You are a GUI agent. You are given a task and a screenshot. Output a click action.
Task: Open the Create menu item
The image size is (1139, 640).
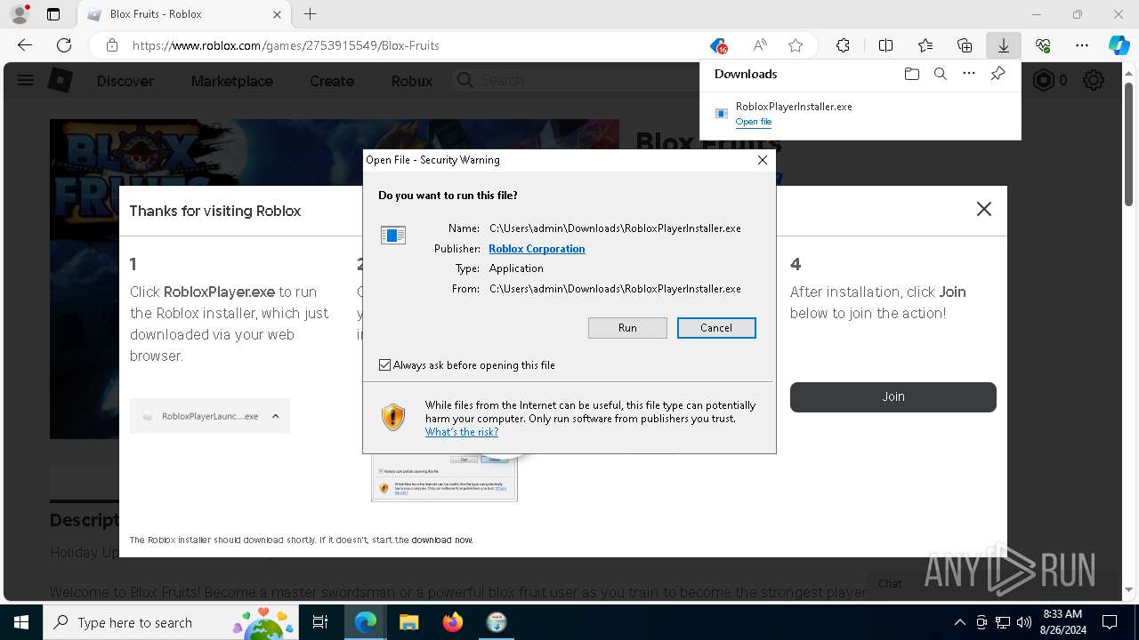click(332, 81)
